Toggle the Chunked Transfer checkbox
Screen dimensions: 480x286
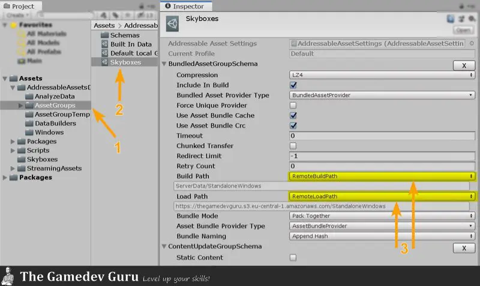293,145
